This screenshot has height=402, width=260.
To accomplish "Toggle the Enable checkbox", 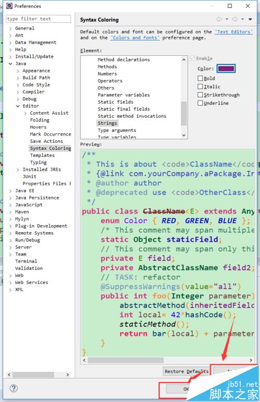I will [x=192, y=58].
